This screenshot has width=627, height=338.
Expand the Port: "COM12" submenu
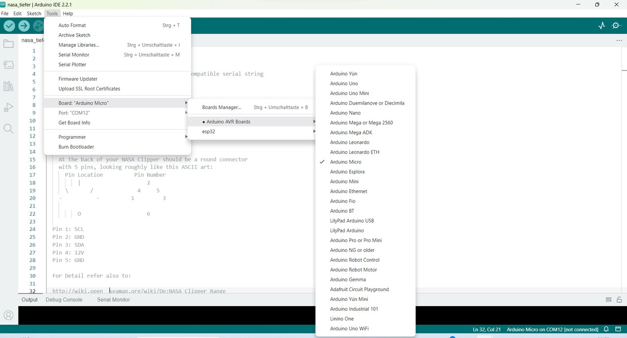click(x=118, y=113)
